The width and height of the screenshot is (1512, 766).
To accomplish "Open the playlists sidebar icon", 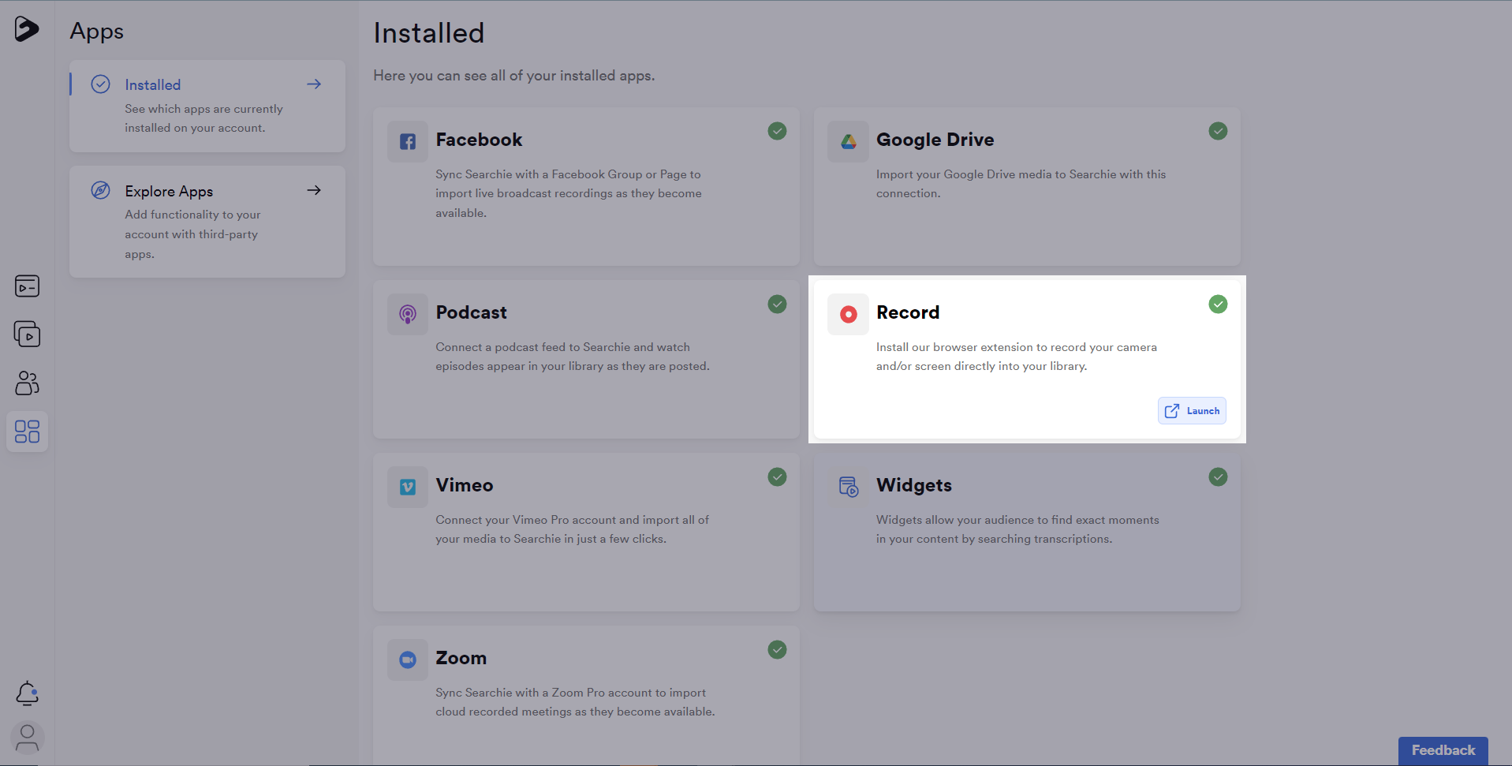I will pyautogui.click(x=27, y=334).
